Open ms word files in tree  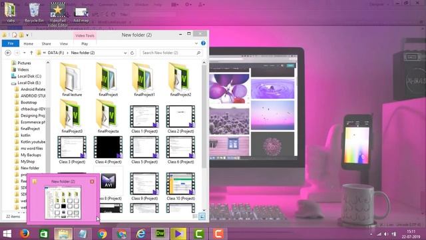[x=31, y=148]
